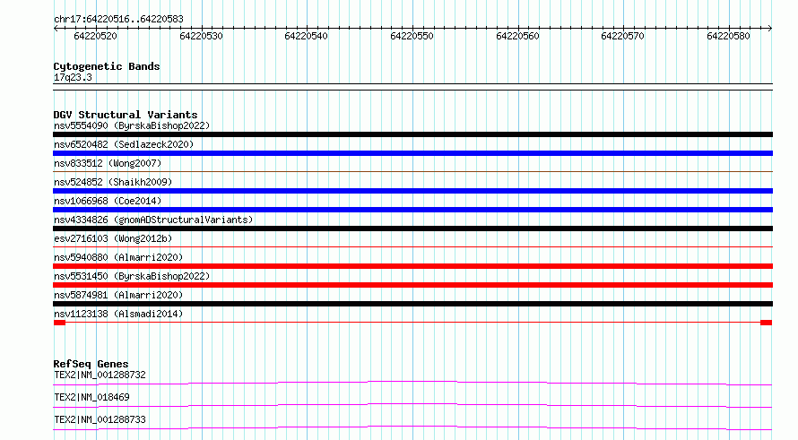The image size is (798, 440).
Task: Click the blue bar under nsv1066968
Action: click(x=412, y=210)
